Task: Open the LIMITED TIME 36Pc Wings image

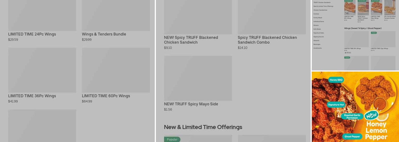Action: click(42, 70)
